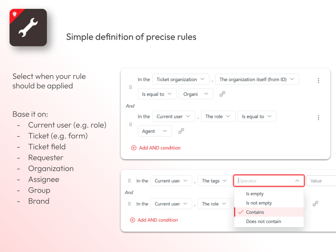The width and height of the screenshot is (336, 252).
Task: Click the three-dot menu on the Ticket organization condition
Action: click(318, 80)
